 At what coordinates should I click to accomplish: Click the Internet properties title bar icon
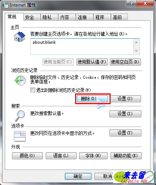[5, 5]
